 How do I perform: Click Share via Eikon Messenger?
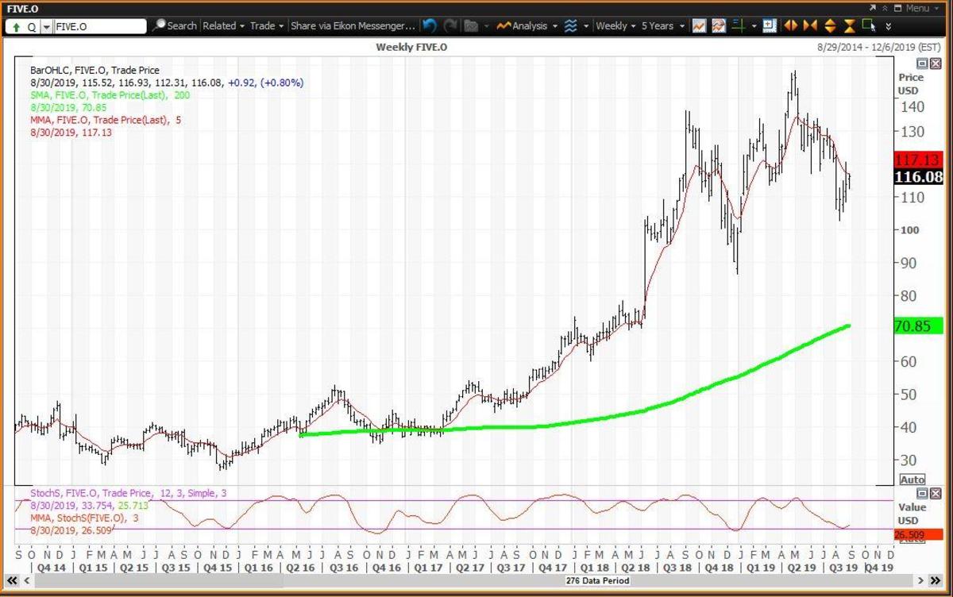coord(353,25)
